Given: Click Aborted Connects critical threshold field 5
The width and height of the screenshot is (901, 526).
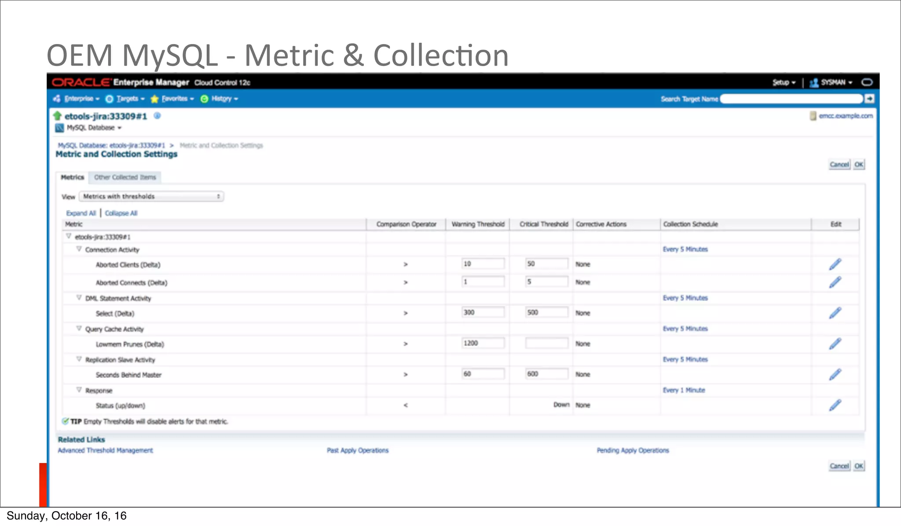Looking at the screenshot, I should point(546,282).
